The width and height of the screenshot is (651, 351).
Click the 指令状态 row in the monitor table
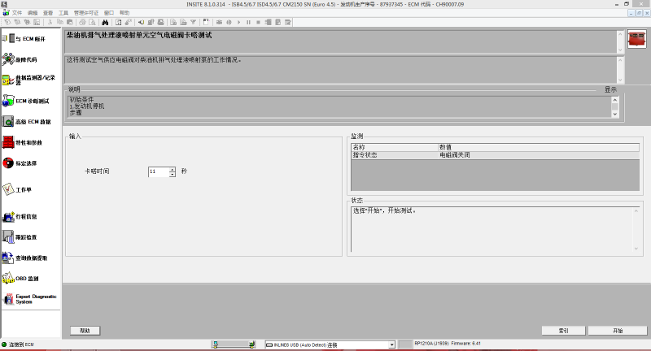click(495, 155)
